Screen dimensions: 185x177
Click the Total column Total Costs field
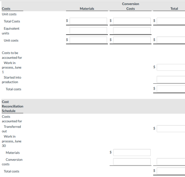pos(171,21)
